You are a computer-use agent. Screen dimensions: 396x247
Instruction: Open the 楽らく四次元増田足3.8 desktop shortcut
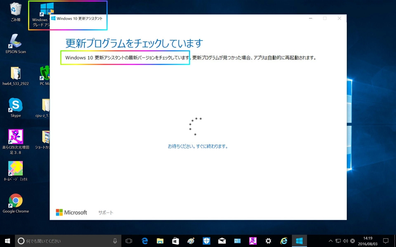click(x=15, y=142)
